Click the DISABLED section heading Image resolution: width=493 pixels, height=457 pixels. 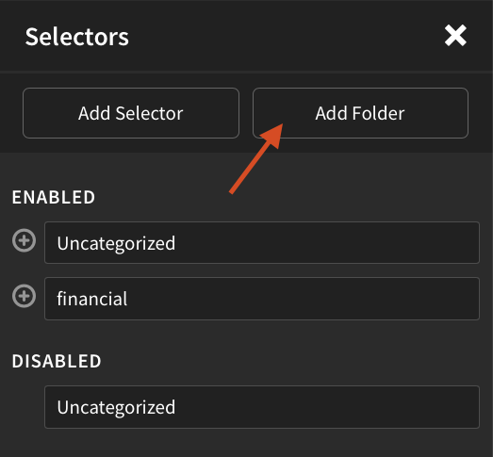click(57, 361)
